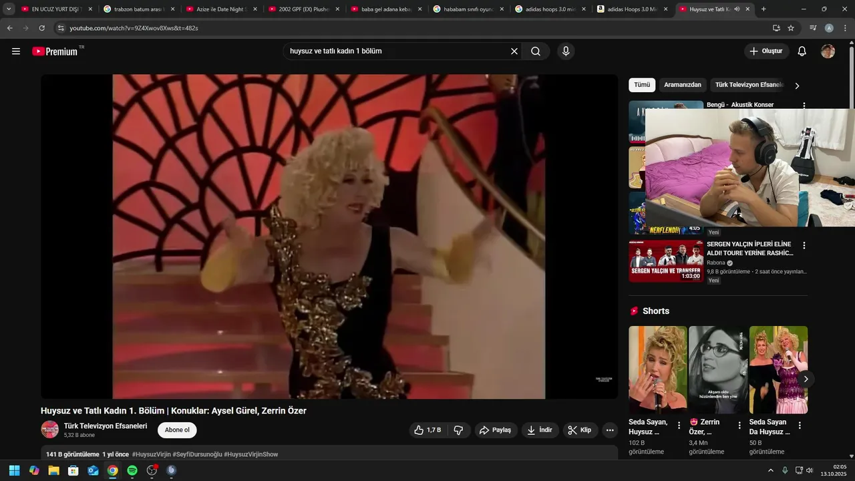
Task: Open the Windows Start menu
Action: tap(15, 470)
